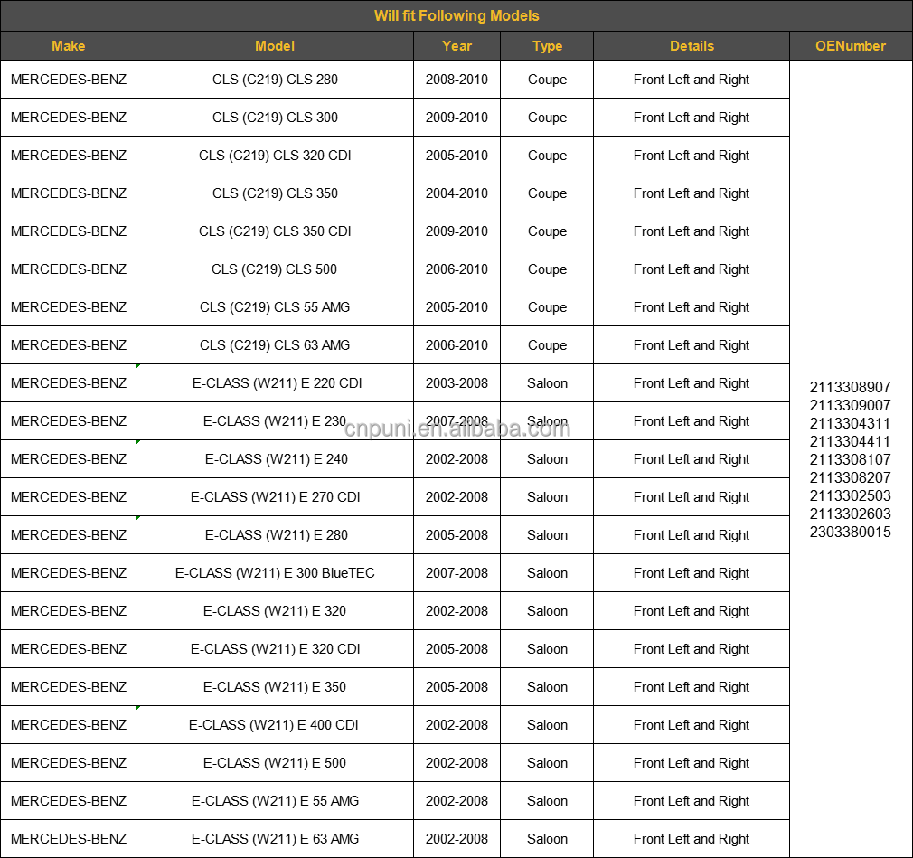The image size is (913, 858).
Task: Select the E-CLASS (W211) E 230 cell
Action: click(x=275, y=420)
